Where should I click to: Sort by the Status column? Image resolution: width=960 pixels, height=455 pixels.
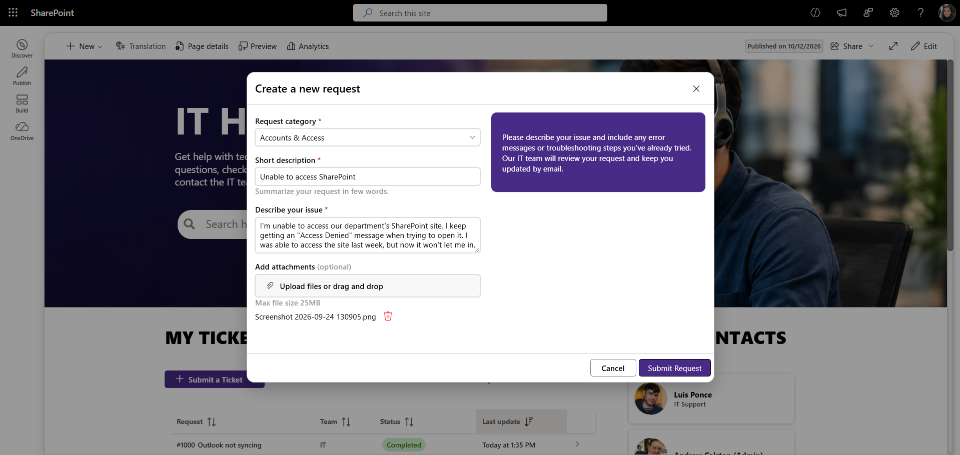[x=397, y=421]
